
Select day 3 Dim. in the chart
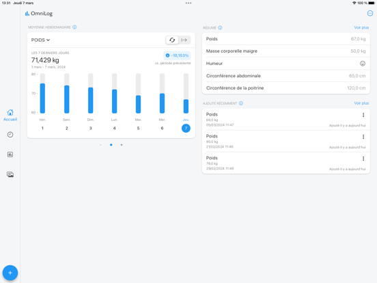(x=90, y=128)
